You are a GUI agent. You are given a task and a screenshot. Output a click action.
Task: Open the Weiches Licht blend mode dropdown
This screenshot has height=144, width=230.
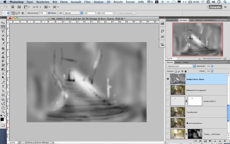[181, 66]
